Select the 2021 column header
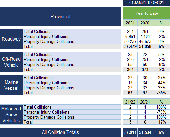 (x=130, y=23)
